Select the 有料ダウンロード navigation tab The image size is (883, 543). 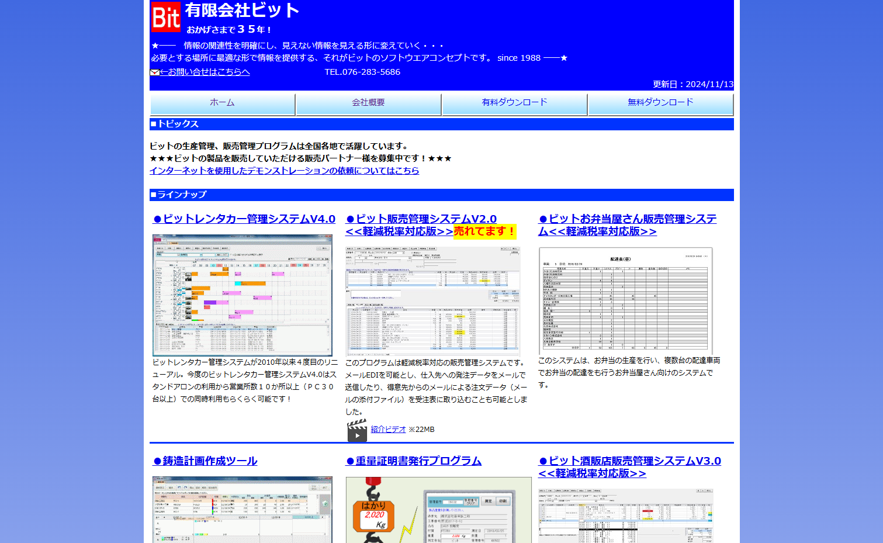point(514,103)
